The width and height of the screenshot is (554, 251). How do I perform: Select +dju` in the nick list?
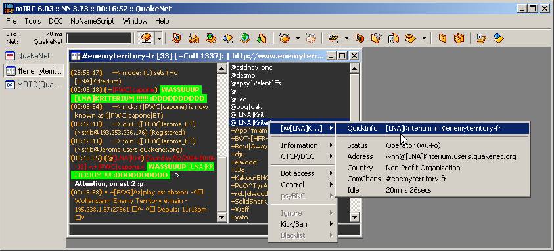click(239, 154)
